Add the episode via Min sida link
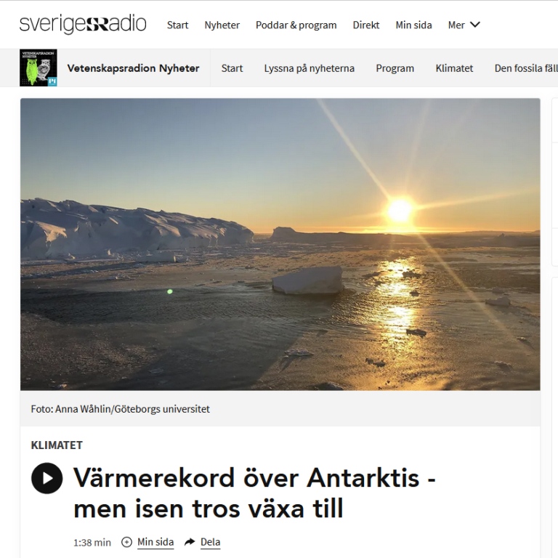 pos(155,542)
